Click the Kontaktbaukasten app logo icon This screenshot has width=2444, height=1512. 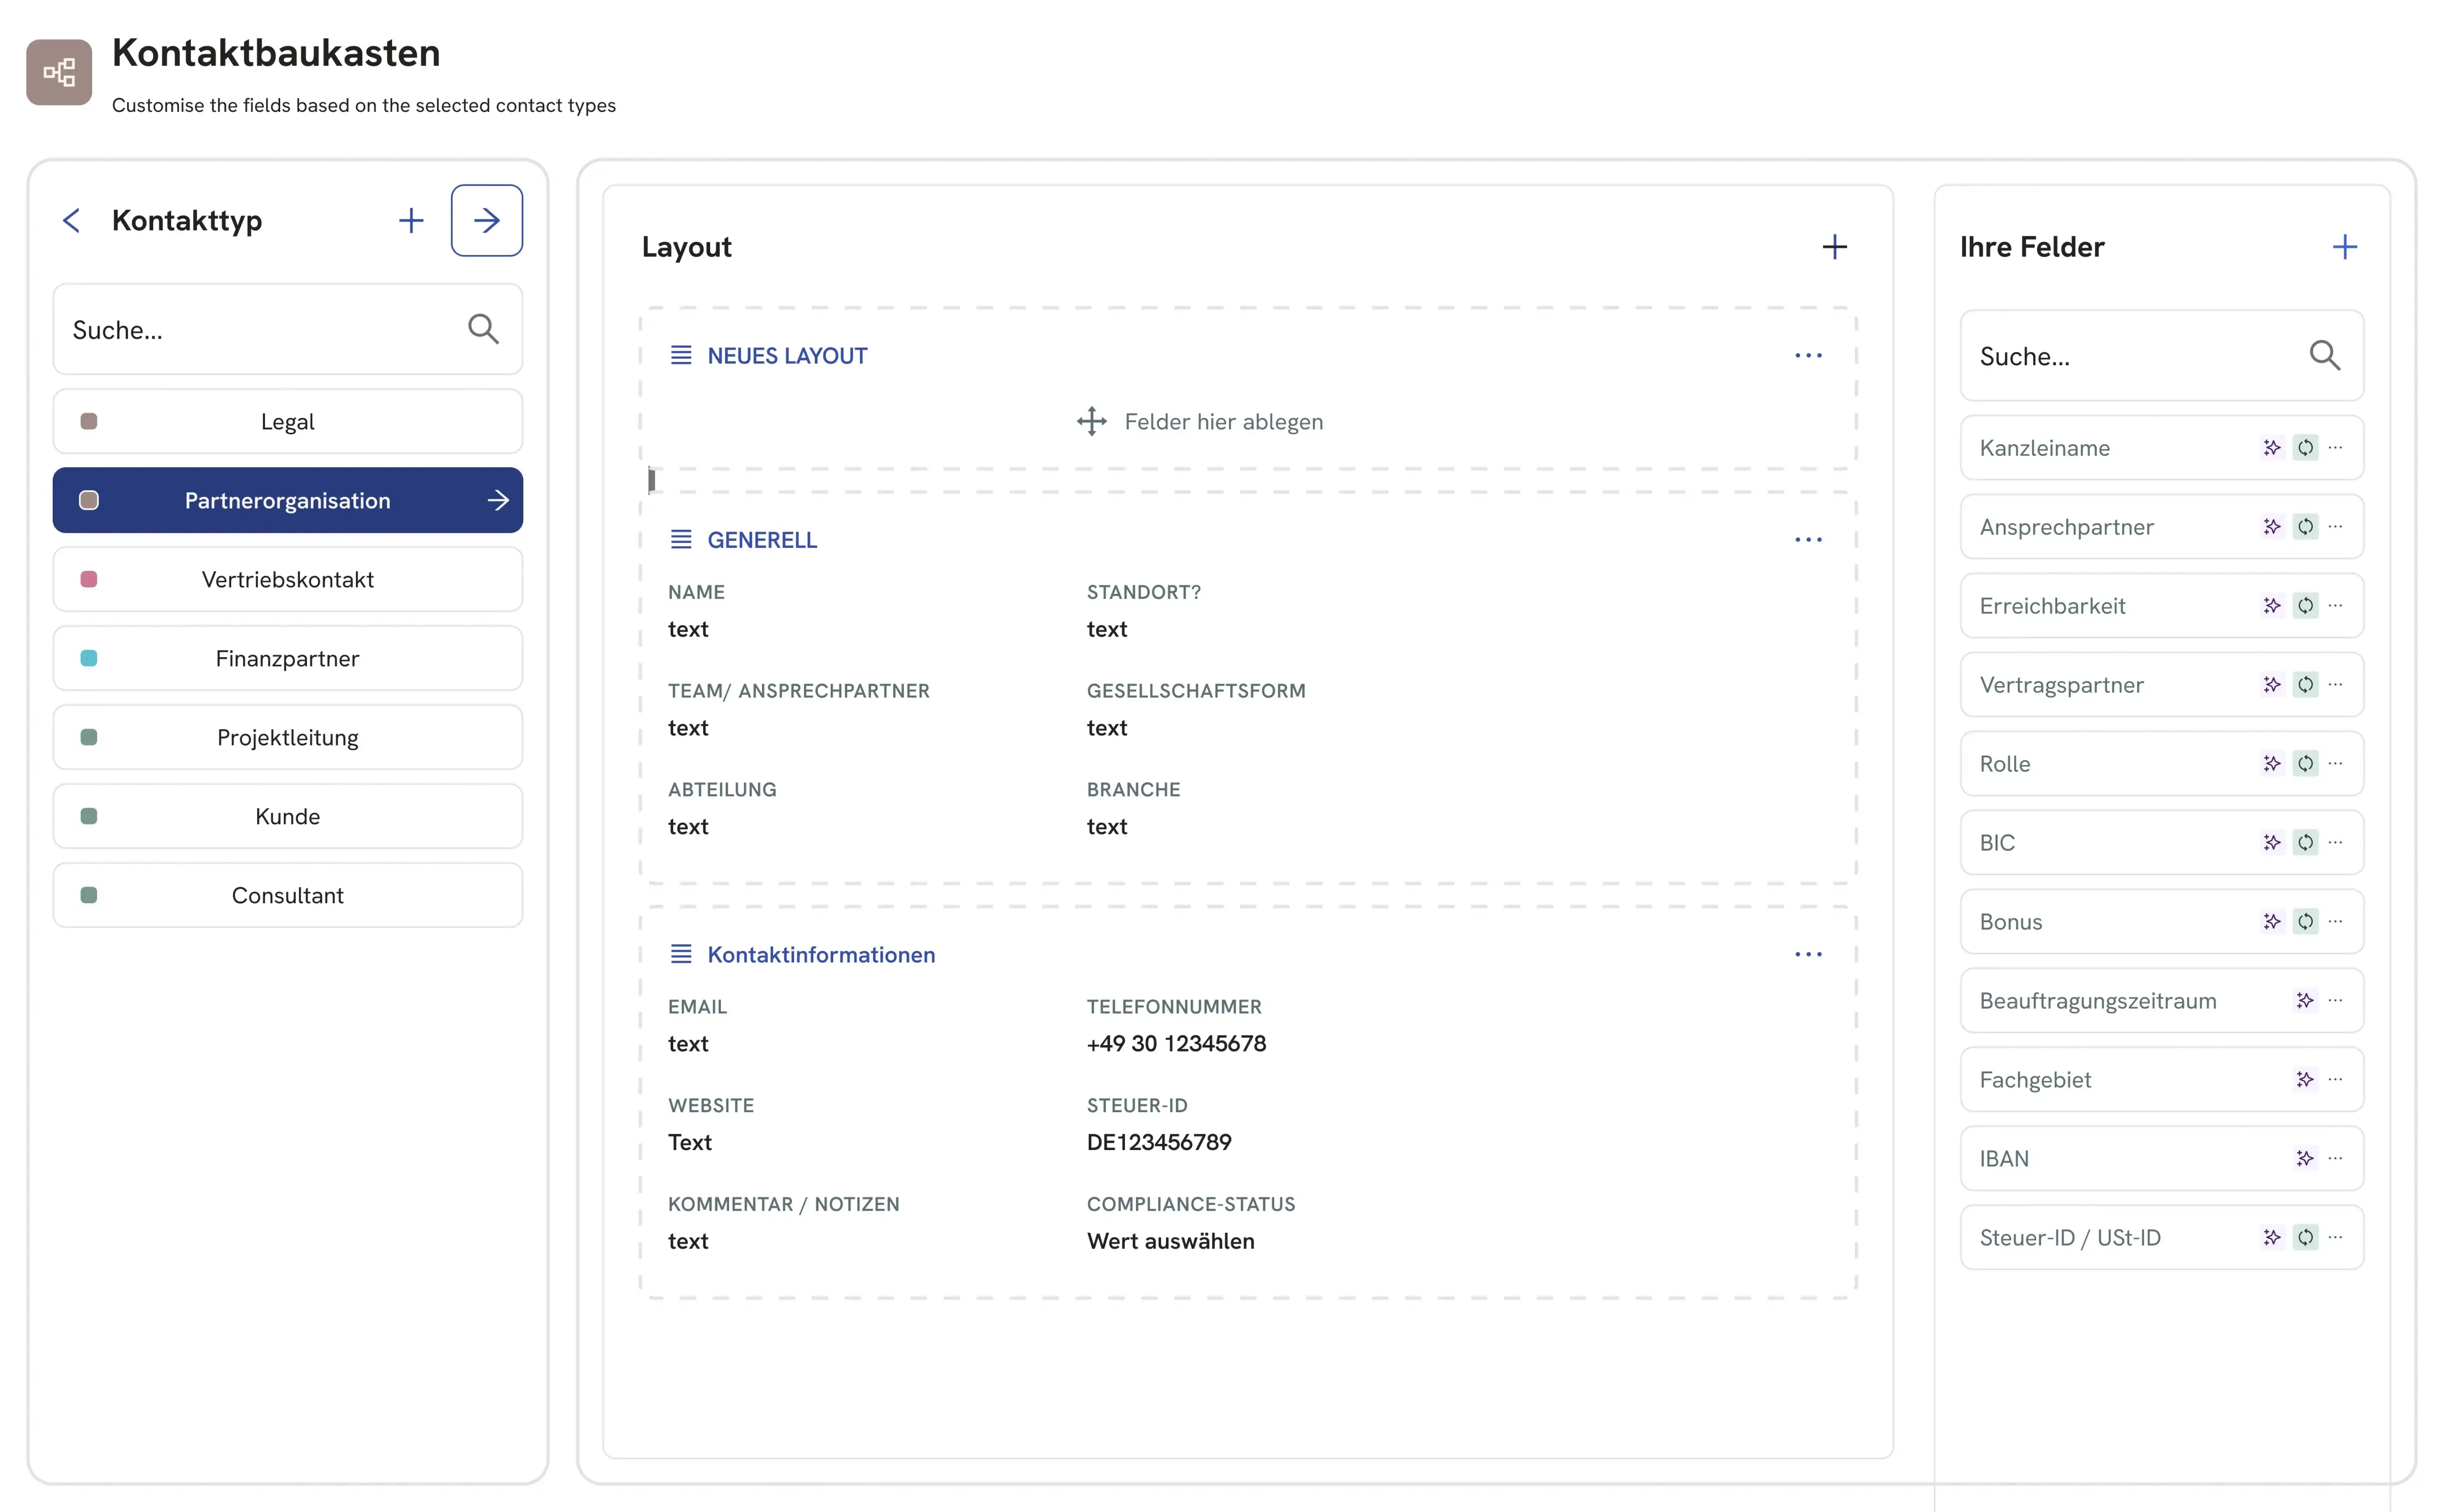click(x=59, y=72)
